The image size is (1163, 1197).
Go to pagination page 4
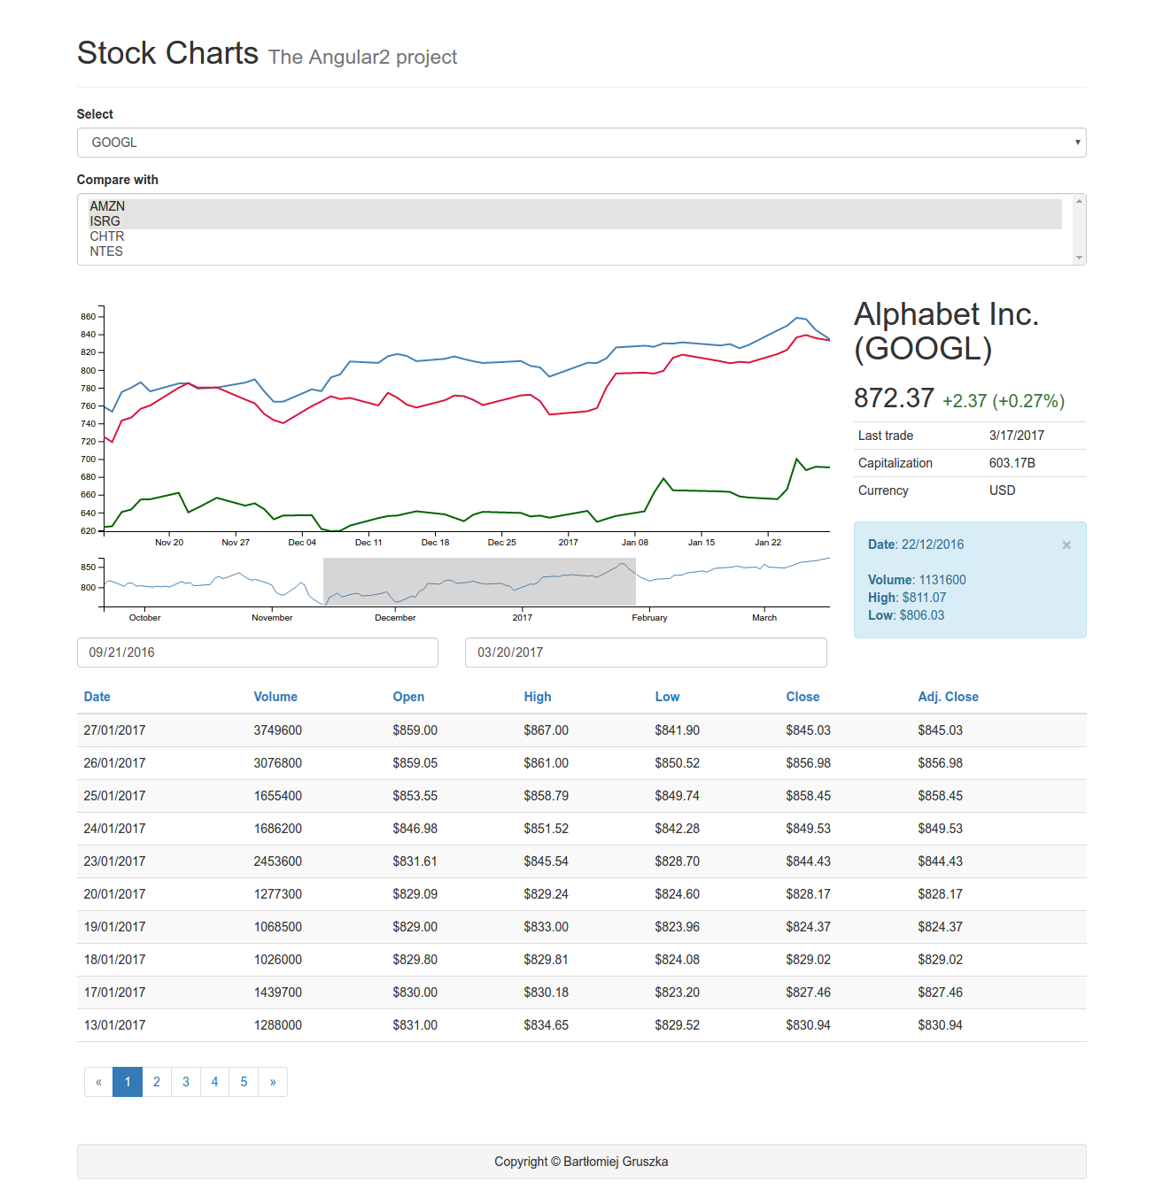click(x=214, y=1082)
